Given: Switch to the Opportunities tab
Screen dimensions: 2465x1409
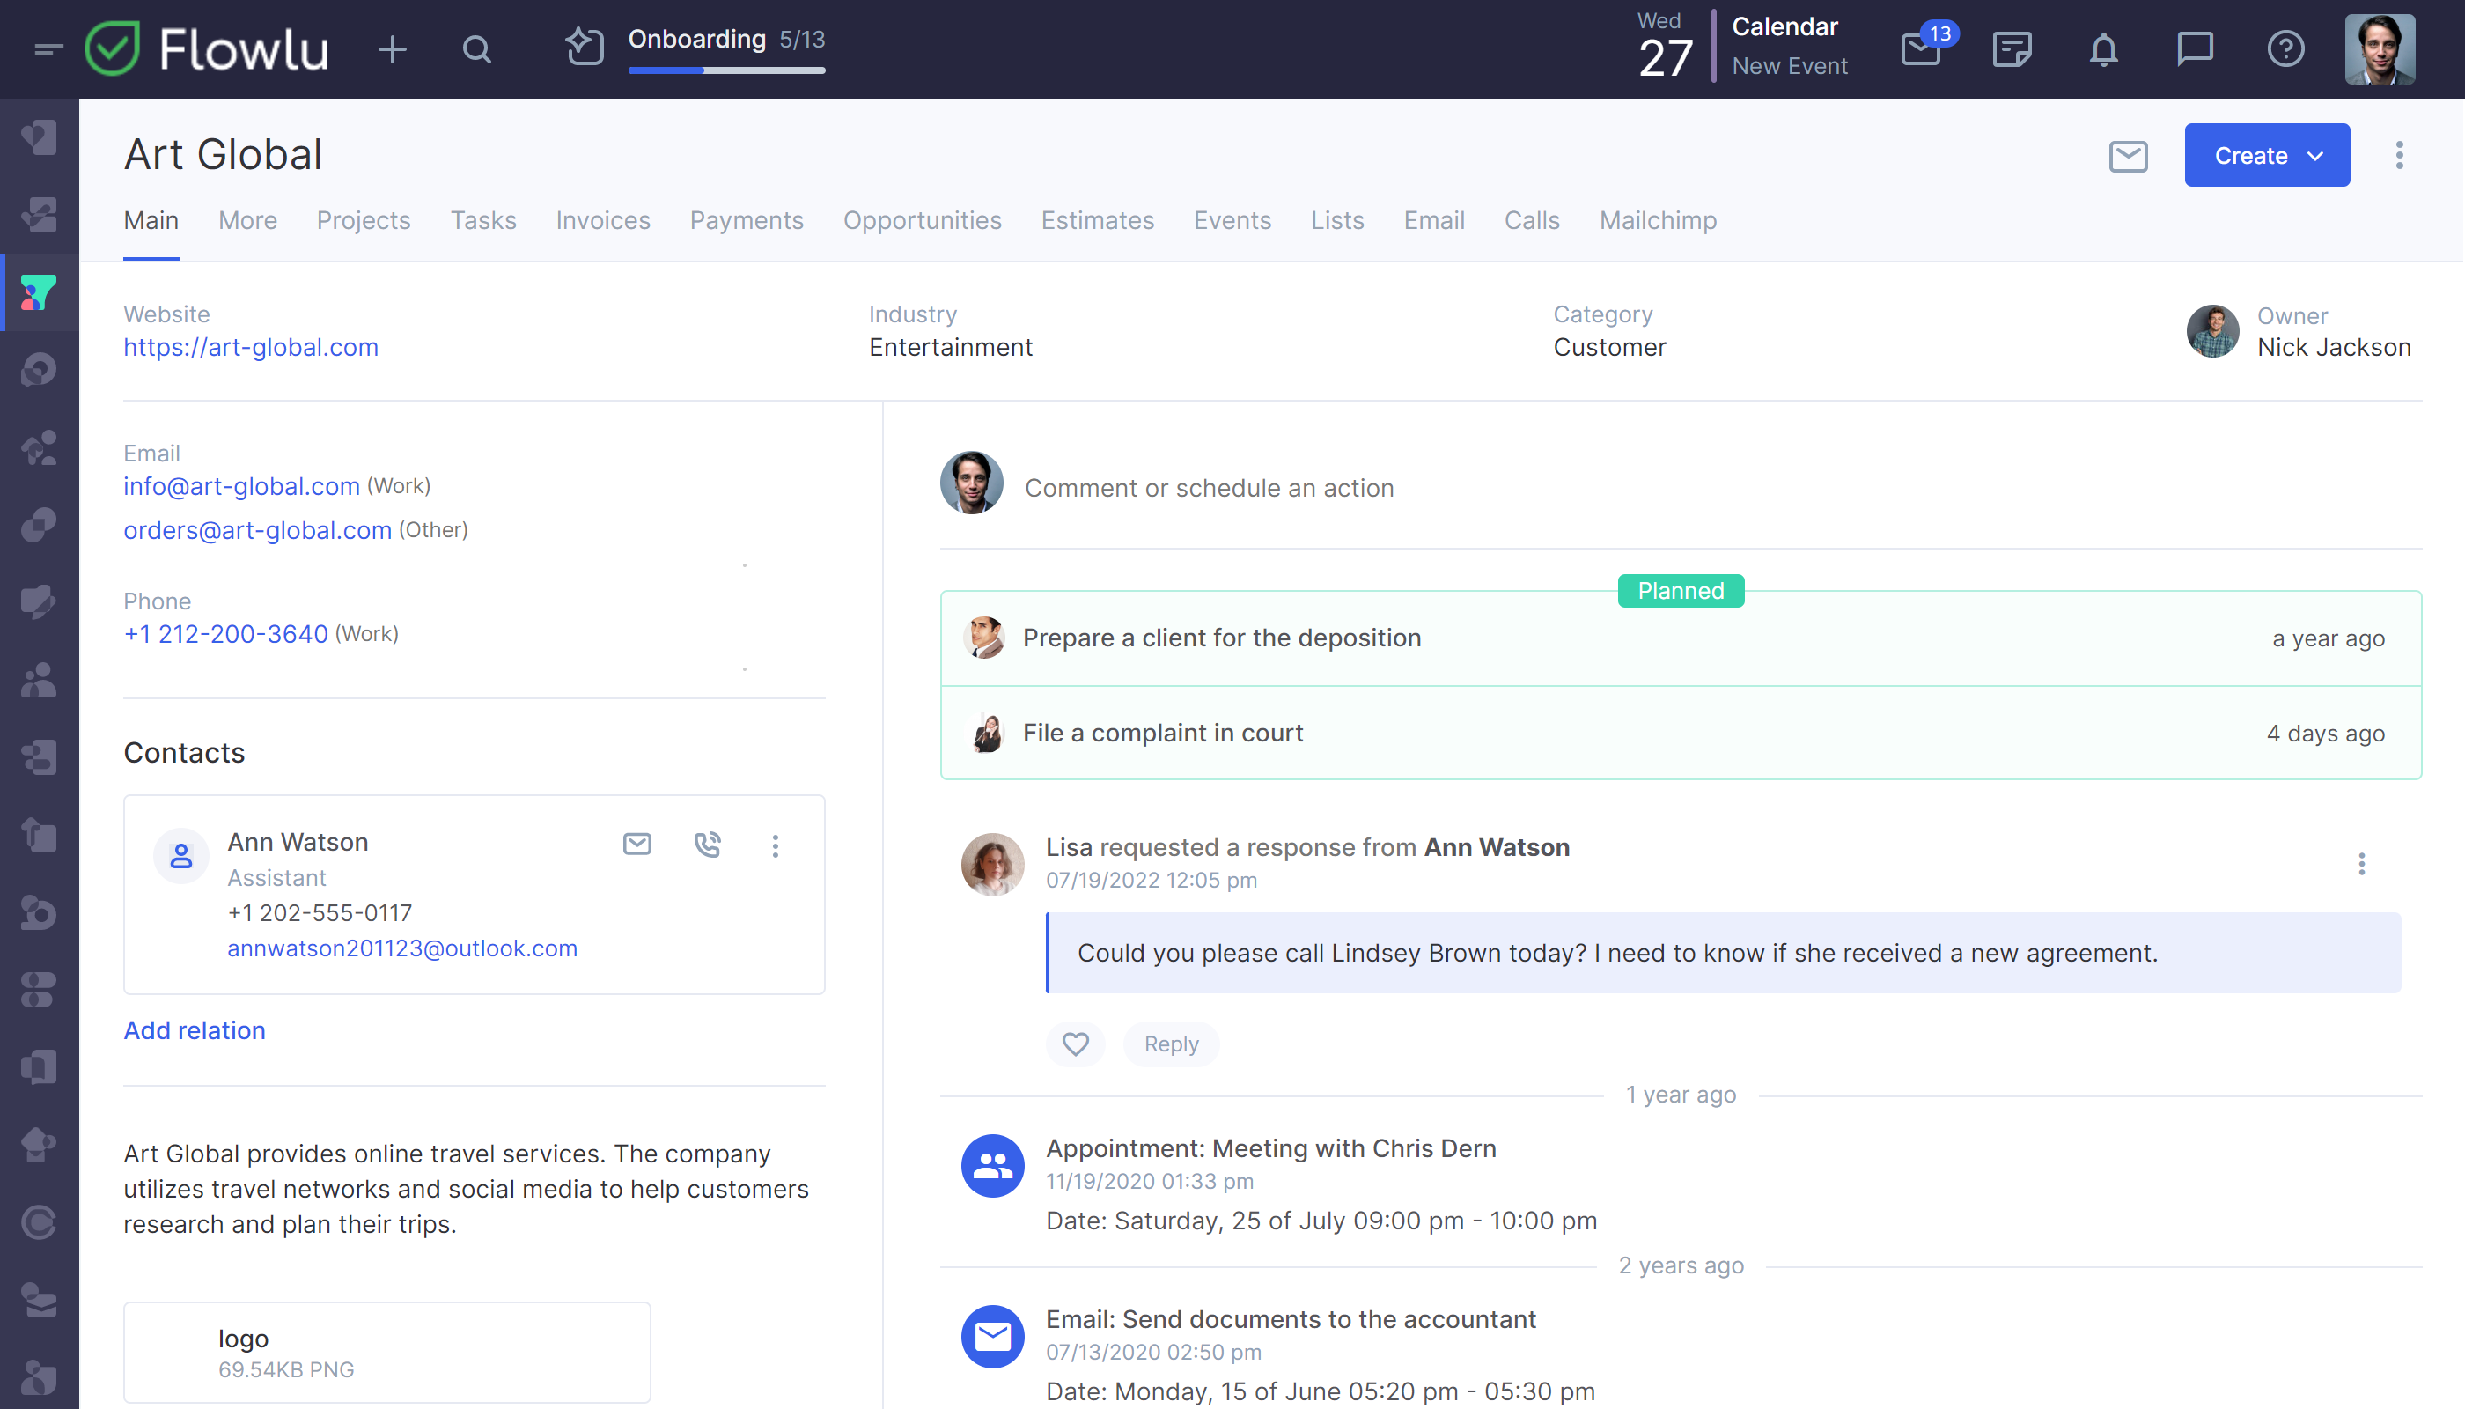Looking at the screenshot, I should point(921,221).
